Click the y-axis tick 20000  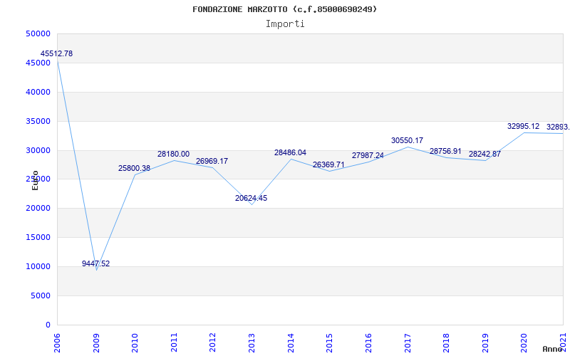(38, 208)
